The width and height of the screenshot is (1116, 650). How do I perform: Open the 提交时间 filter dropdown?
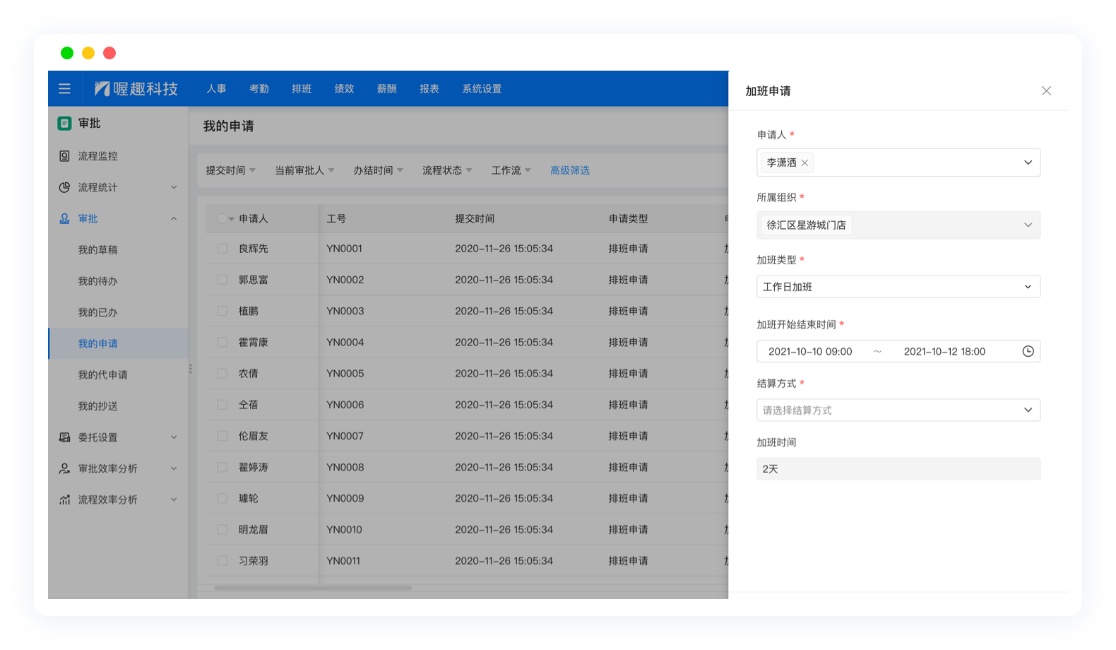tap(231, 170)
